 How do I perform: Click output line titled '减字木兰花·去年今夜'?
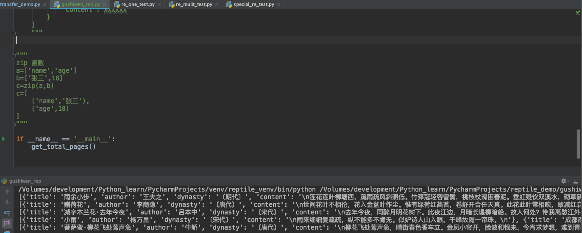[300, 212]
